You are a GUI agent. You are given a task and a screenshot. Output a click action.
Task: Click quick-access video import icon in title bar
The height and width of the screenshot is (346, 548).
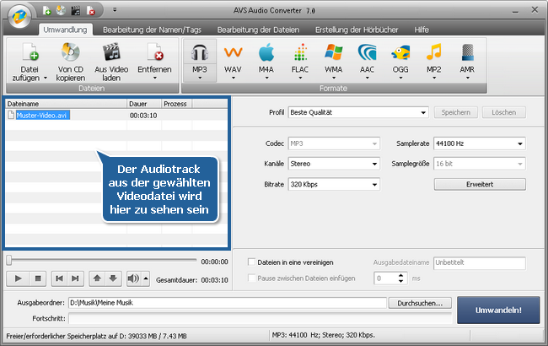[x=76, y=11]
